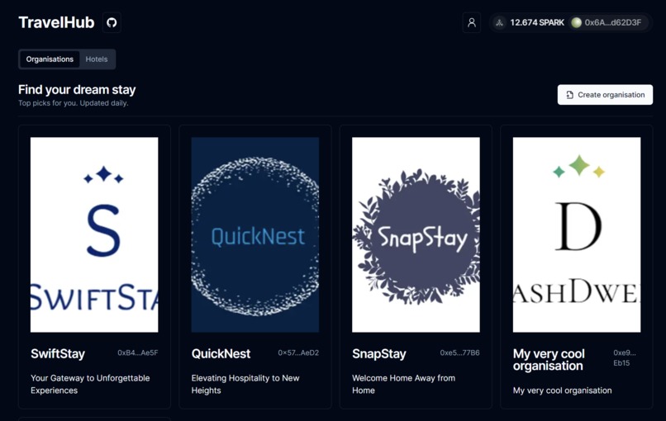This screenshot has height=421, width=666.
Task: Click 'Welcome Home Away from Home' description
Action: pyautogui.click(x=403, y=384)
